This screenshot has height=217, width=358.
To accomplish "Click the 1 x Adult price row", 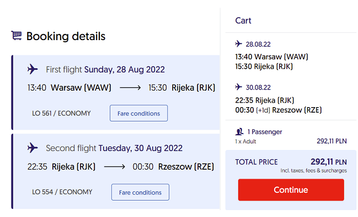I will click(x=291, y=141).
